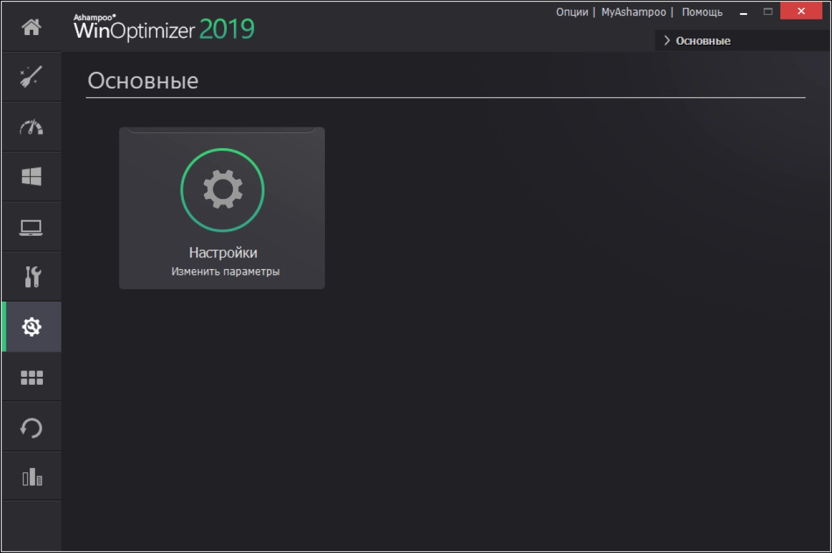Open the MyAshampoo menu
Viewport: 832px width, 553px height.
coord(634,12)
